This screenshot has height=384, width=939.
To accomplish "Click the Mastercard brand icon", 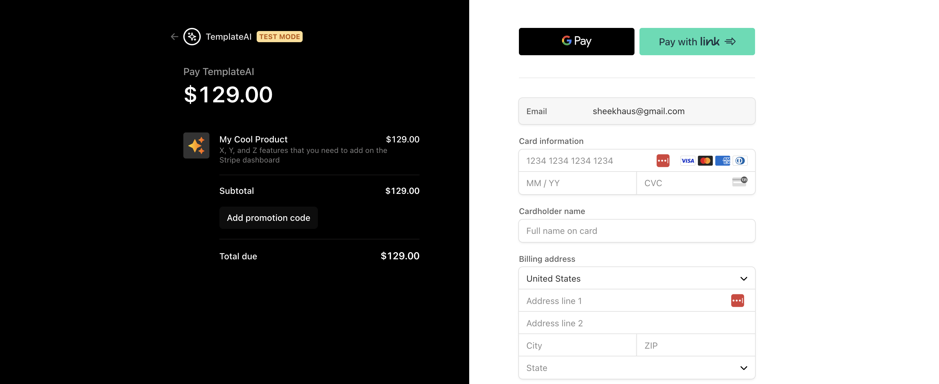I will tap(705, 160).
